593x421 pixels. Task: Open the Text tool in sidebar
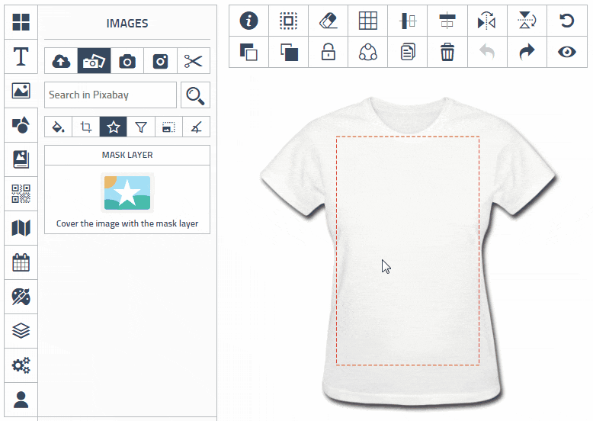click(21, 56)
